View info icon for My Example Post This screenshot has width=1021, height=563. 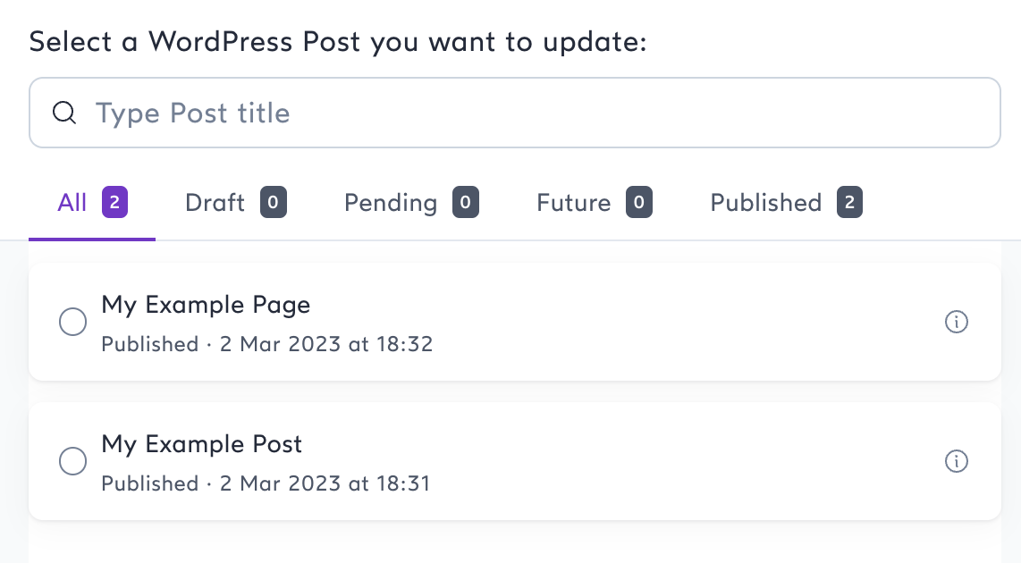[x=957, y=461]
